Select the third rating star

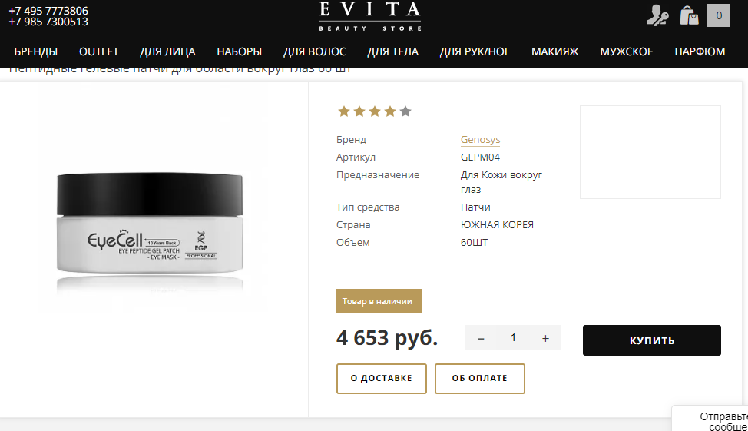375,111
